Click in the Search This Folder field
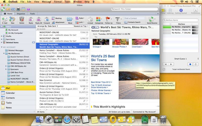This screenshot has width=202, height=126. pos(135,9)
